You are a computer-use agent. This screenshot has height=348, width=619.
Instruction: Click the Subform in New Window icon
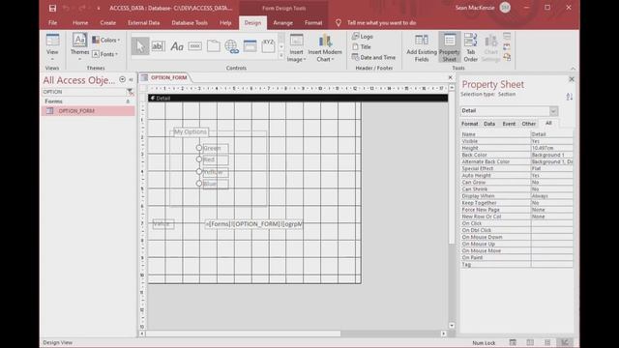[x=507, y=37]
